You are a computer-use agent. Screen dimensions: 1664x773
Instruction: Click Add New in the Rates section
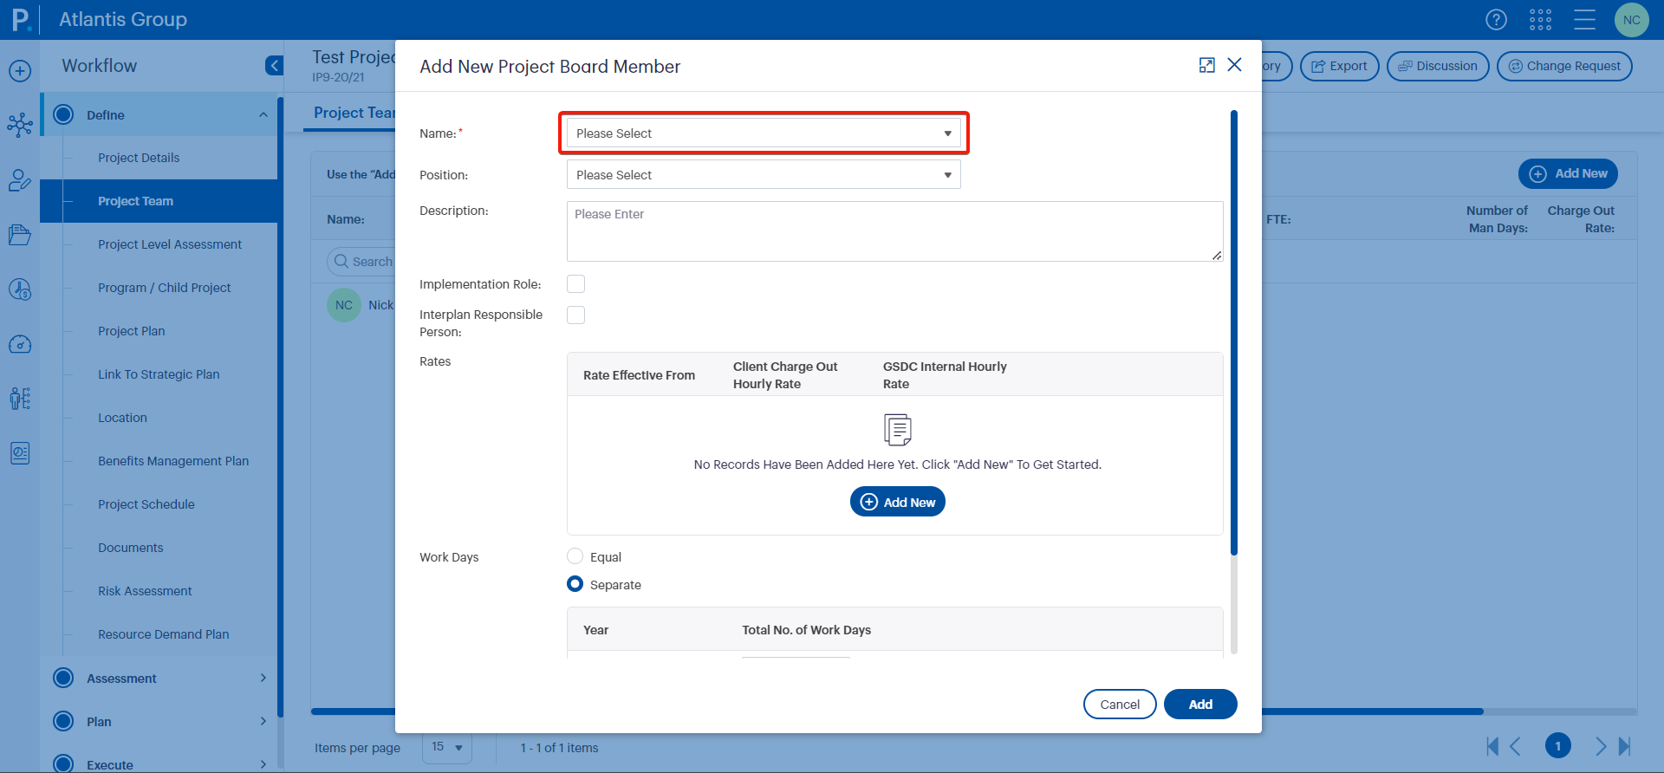click(898, 502)
